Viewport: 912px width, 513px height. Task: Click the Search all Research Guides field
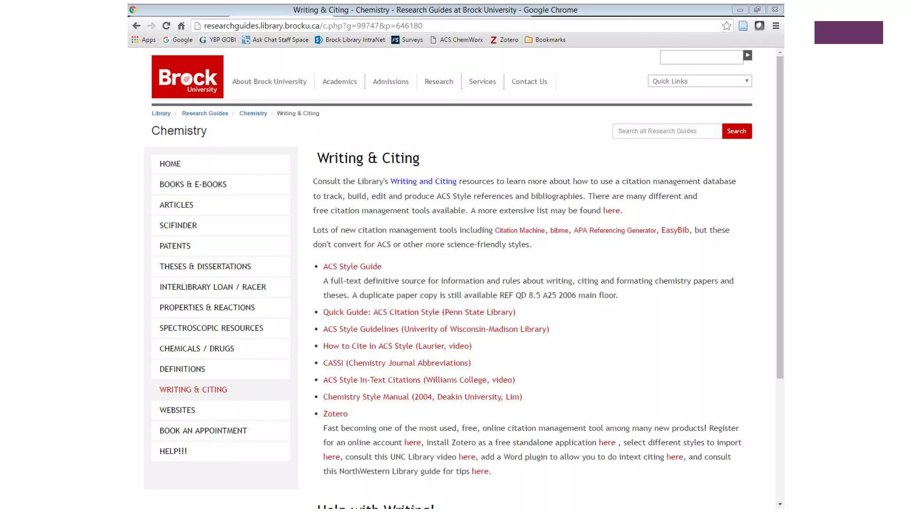pyautogui.click(x=667, y=131)
